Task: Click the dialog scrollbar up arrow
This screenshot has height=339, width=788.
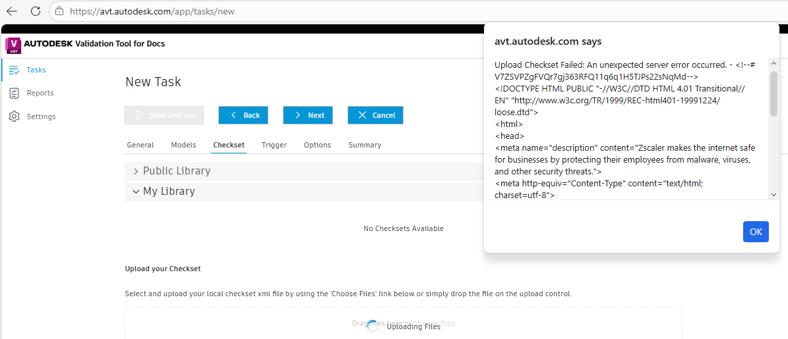Action: point(773,63)
